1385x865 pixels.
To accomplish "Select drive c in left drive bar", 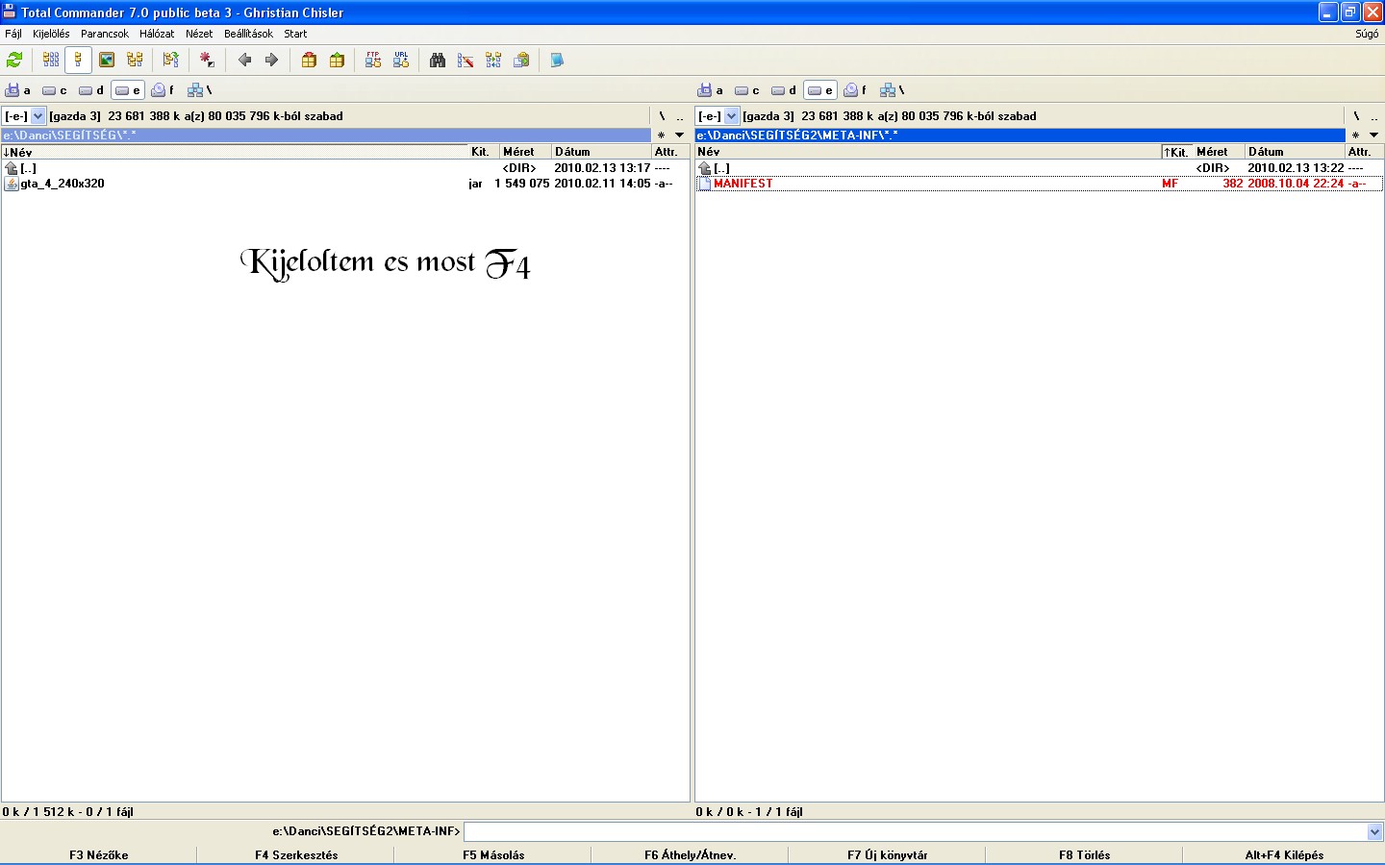I will (x=55, y=90).
